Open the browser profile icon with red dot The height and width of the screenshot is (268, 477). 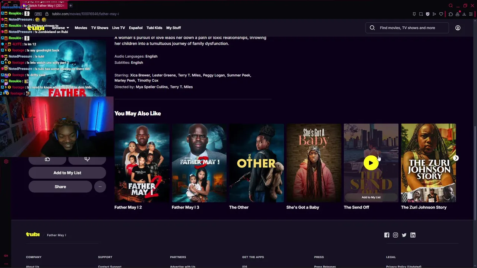pyautogui.click(x=458, y=14)
